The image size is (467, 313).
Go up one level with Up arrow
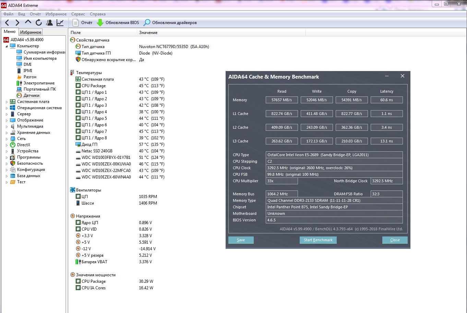click(28, 22)
